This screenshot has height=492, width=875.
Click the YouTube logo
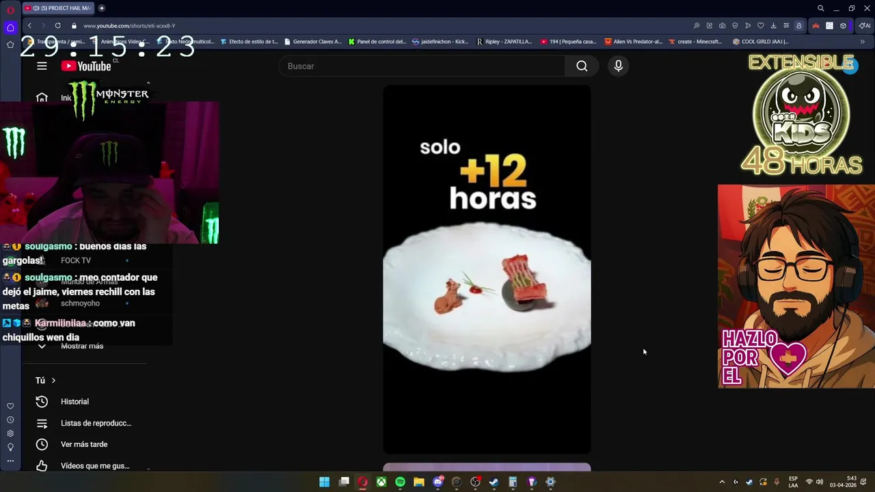pos(86,66)
